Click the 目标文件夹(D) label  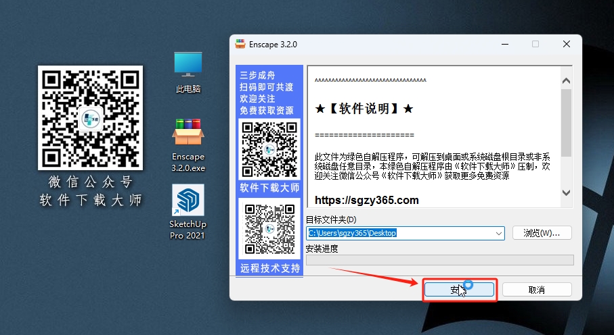[x=331, y=220]
